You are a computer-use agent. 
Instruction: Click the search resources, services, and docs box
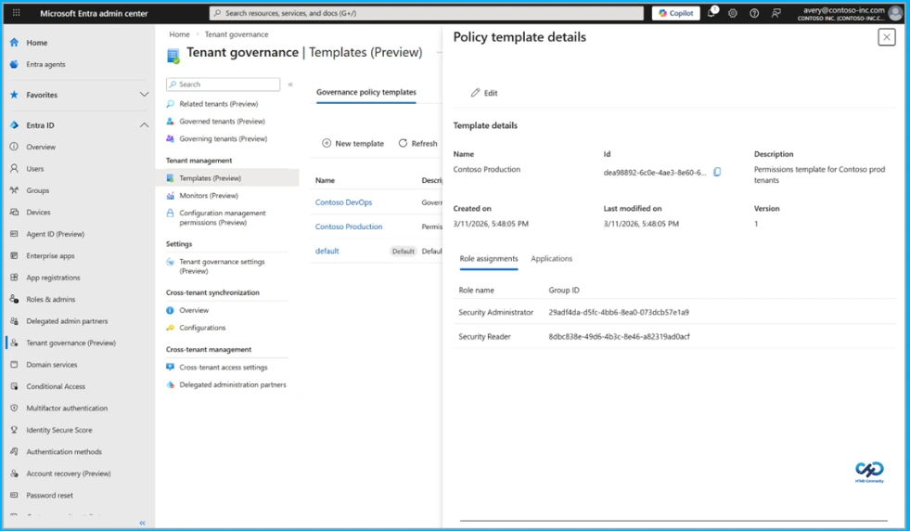(x=427, y=13)
